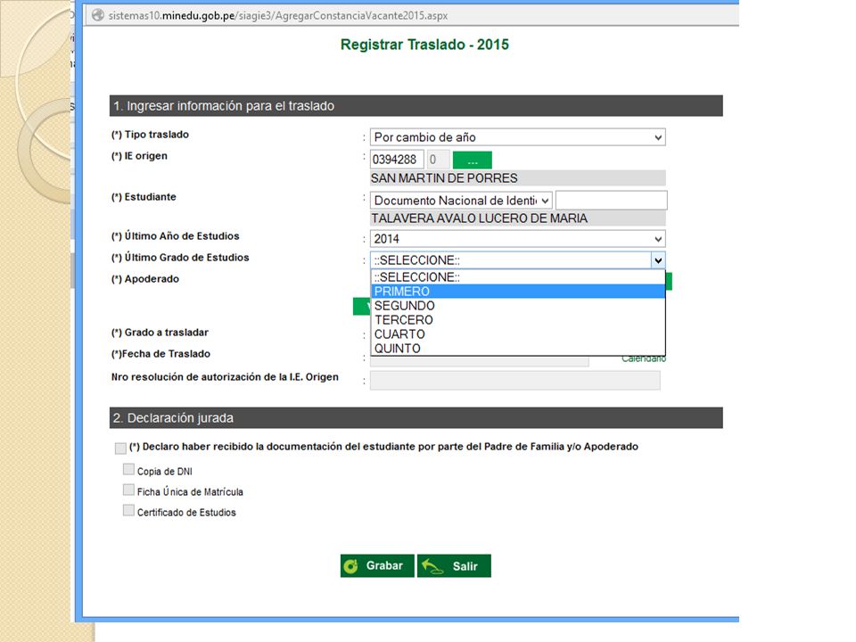
Task: Click the Ingresar información para el traslado header
Action: (416, 106)
